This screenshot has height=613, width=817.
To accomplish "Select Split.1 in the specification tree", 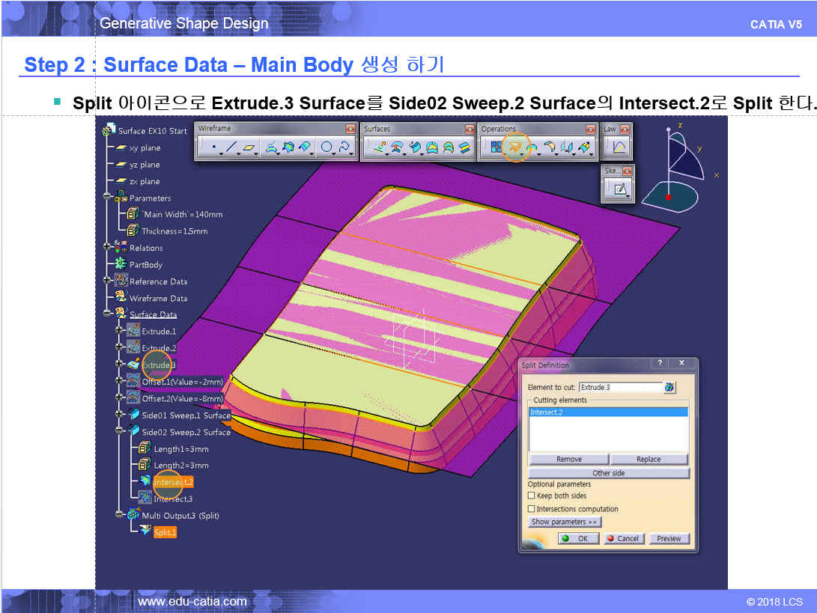I will 165,532.
